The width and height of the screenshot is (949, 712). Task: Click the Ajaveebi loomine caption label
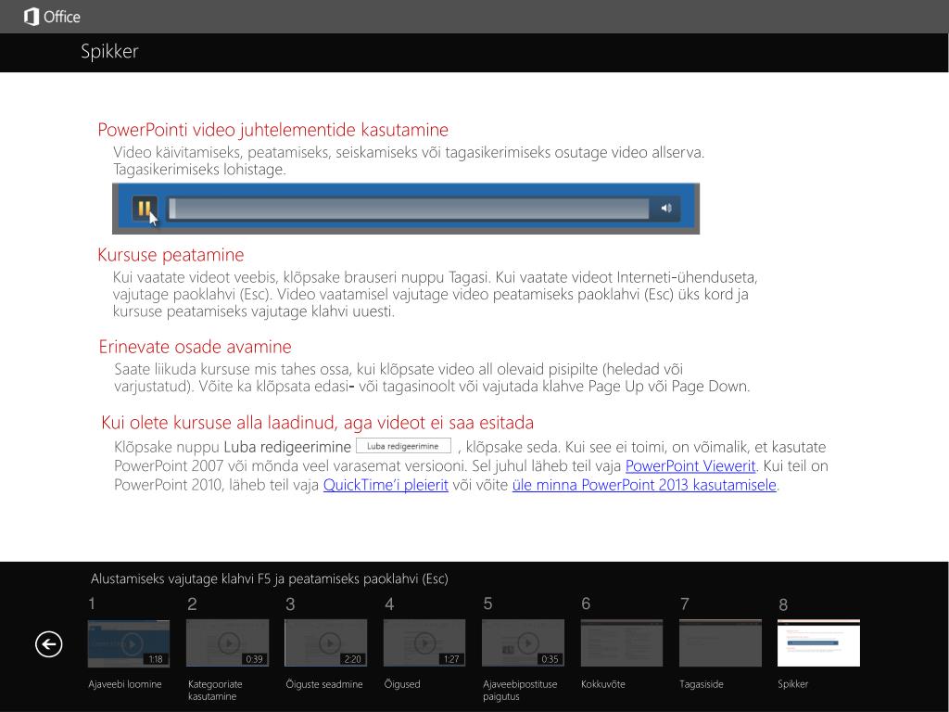(x=125, y=684)
